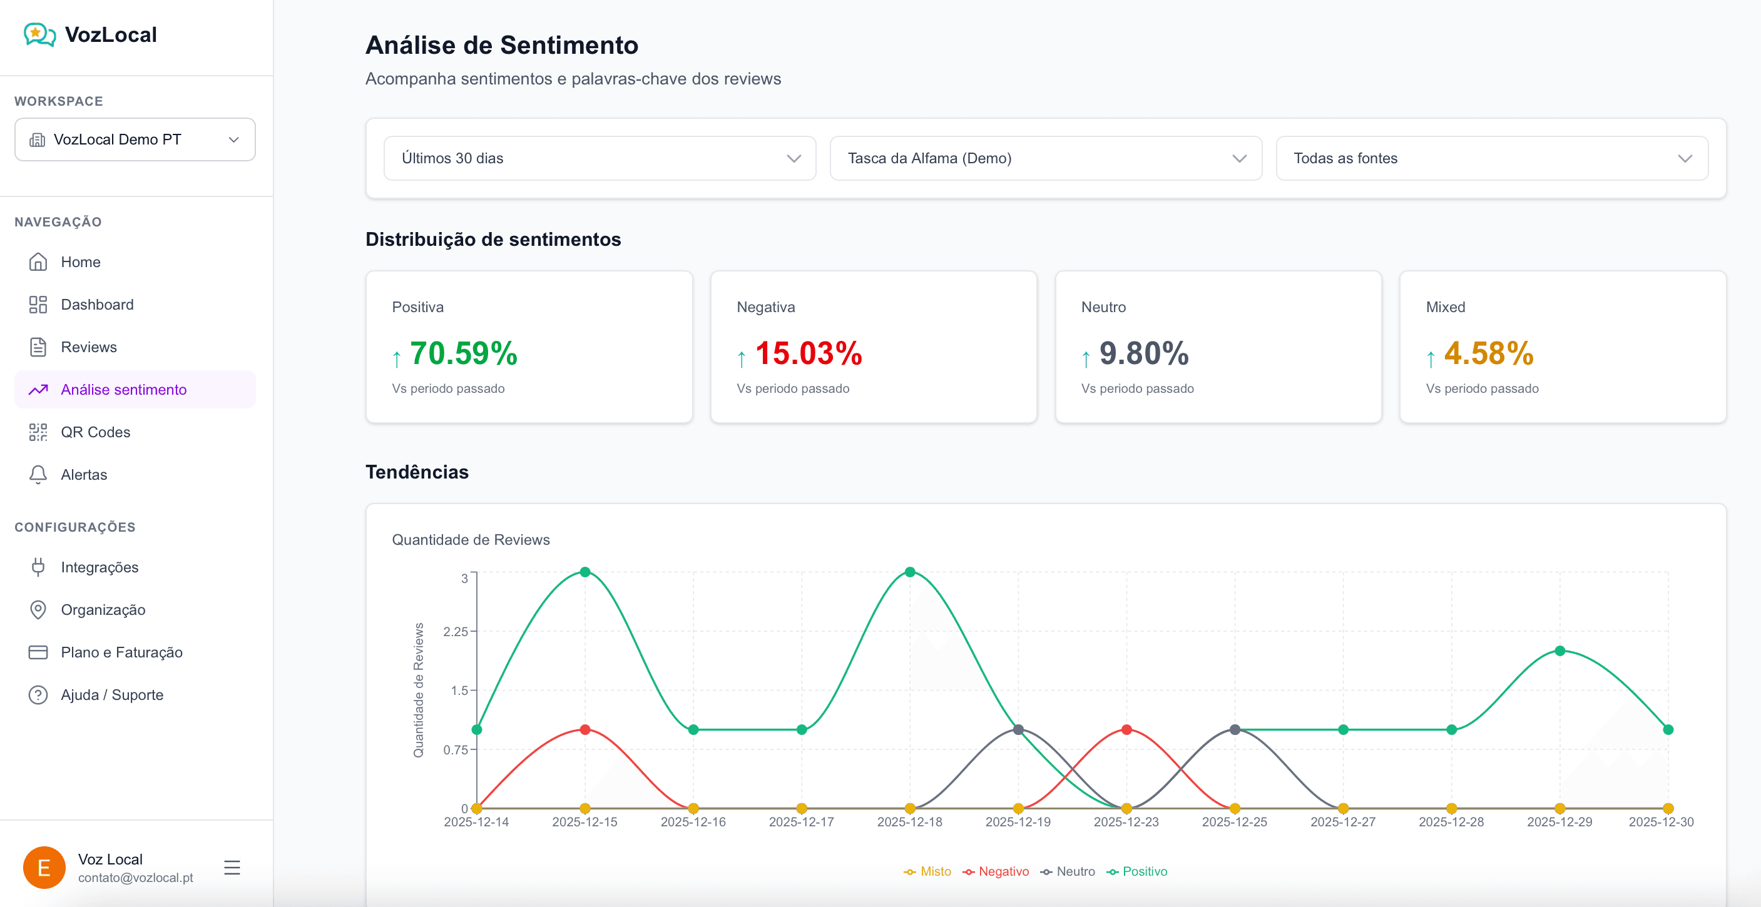Go to Plano e Faturação page

pos(121,652)
